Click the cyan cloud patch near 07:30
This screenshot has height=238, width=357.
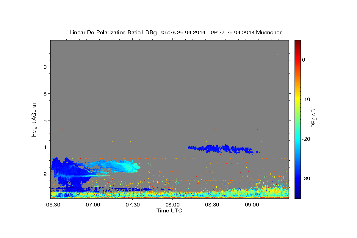coord(128,167)
